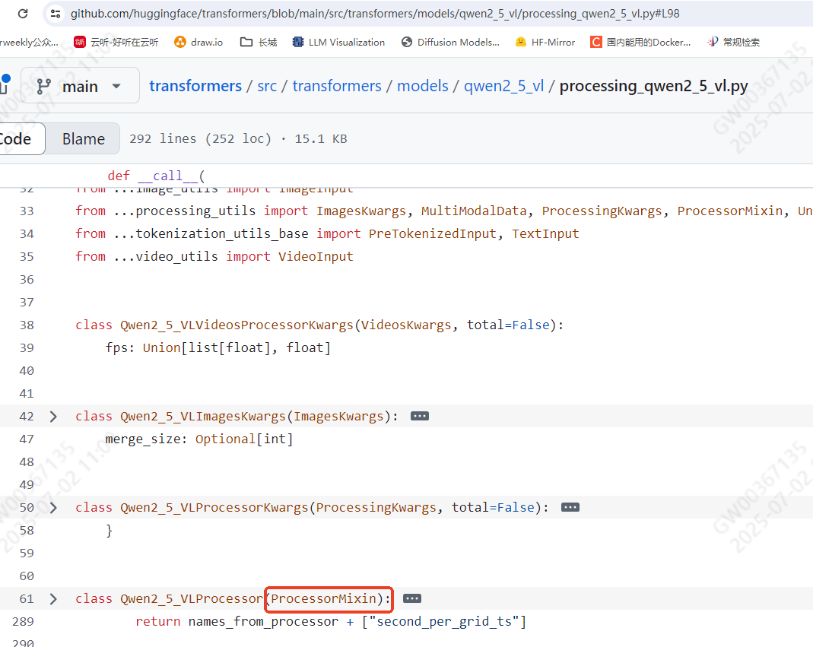
Task: Expand the collapsed Qwen2_5_VLProcessorKwargs class chevron
Action: (x=53, y=508)
